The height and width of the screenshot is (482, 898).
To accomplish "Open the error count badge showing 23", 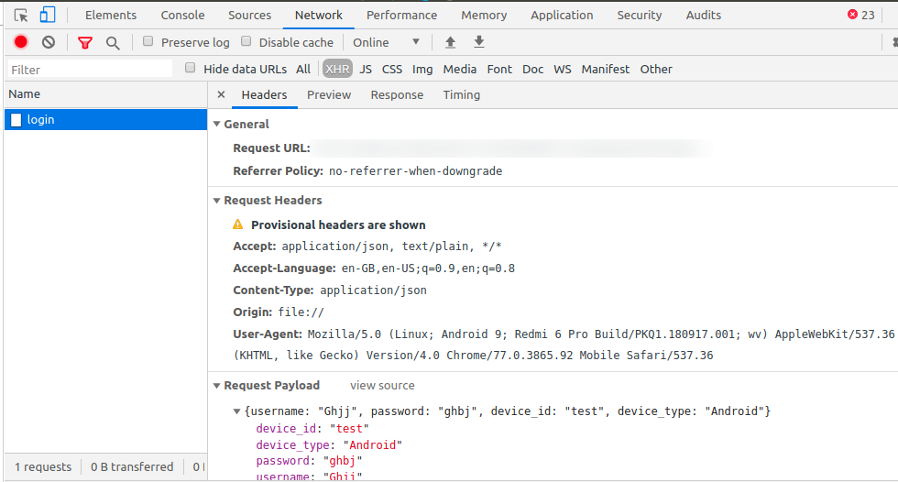I will (x=860, y=15).
